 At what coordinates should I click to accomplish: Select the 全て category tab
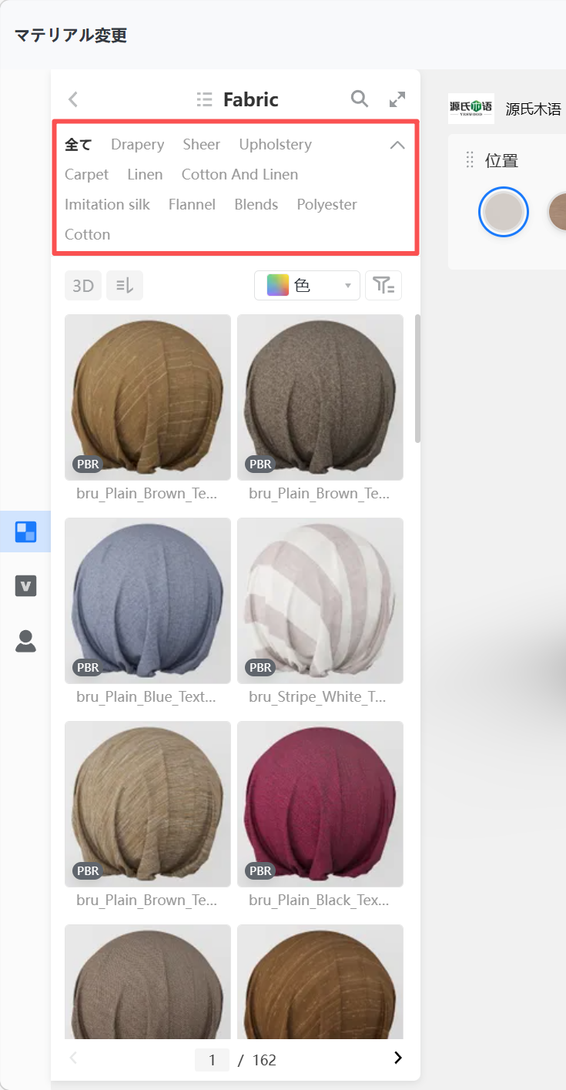click(x=79, y=145)
